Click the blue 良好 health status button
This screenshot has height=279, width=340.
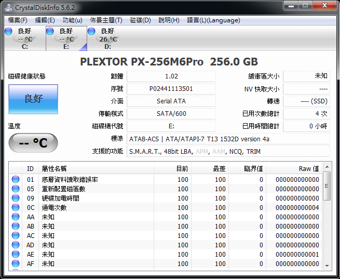pos(33,99)
